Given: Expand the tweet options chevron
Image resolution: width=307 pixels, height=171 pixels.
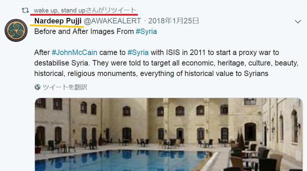Looking at the screenshot, I should point(298,22).
